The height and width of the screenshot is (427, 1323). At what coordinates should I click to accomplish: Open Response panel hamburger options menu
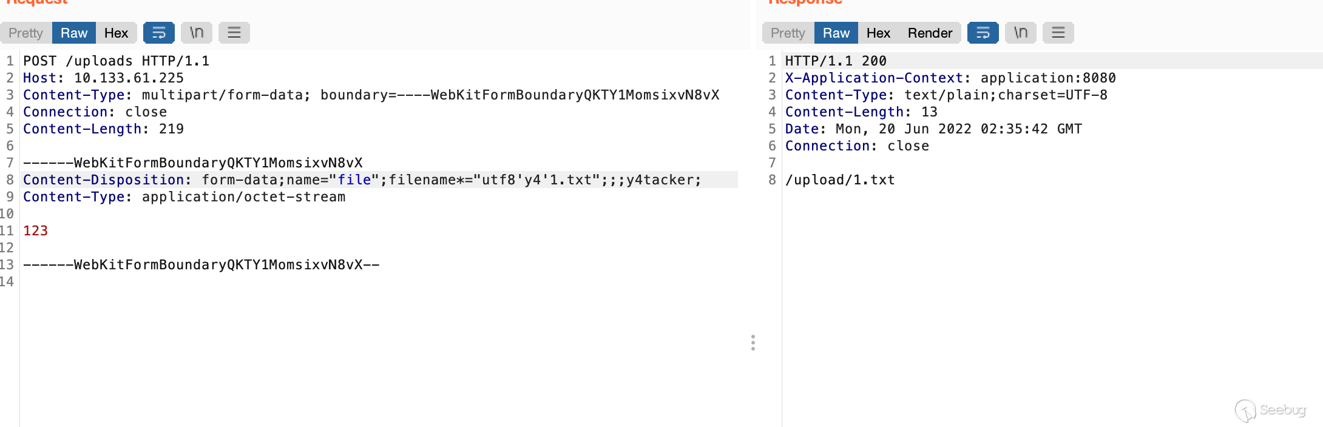(x=1058, y=33)
